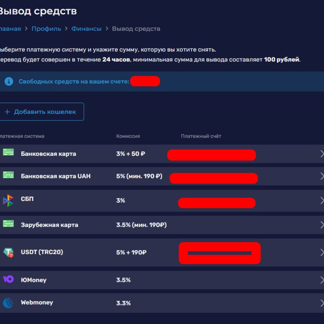Screen dimensions: 324x324
Task: Select the Зарубежная карта payment label
Action: point(49,225)
